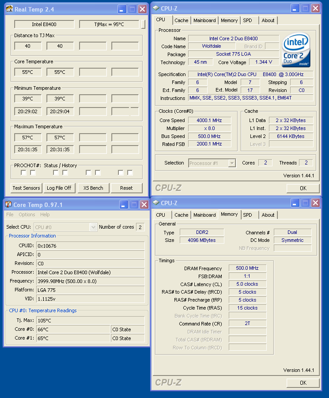The width and height of the screenshot is (329, 398).
Task: Click the Intel Core 2 Duo logo
Action: click(296, 50)
